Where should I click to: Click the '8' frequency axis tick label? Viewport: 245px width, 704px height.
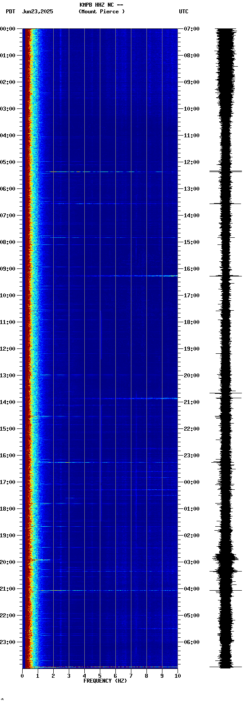pyautogui.click(x=146, y=676)
